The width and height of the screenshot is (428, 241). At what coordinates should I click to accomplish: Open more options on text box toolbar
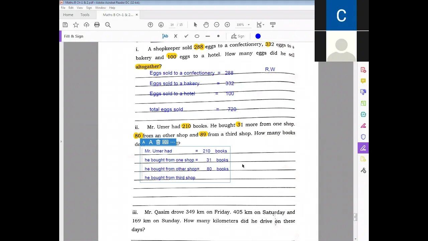173,142
